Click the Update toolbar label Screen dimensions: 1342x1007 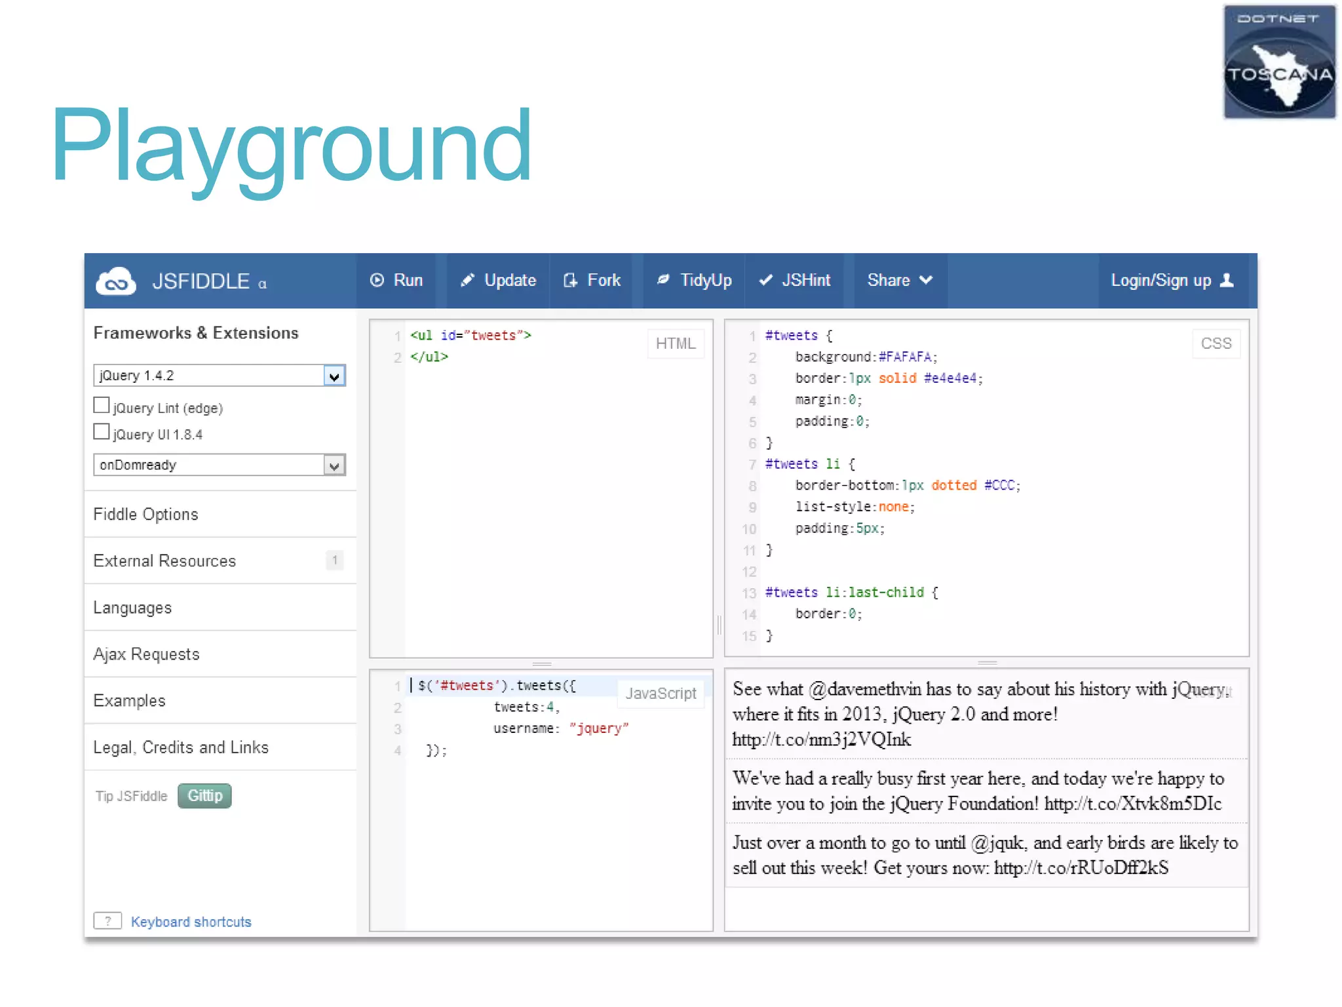(510, 280)
